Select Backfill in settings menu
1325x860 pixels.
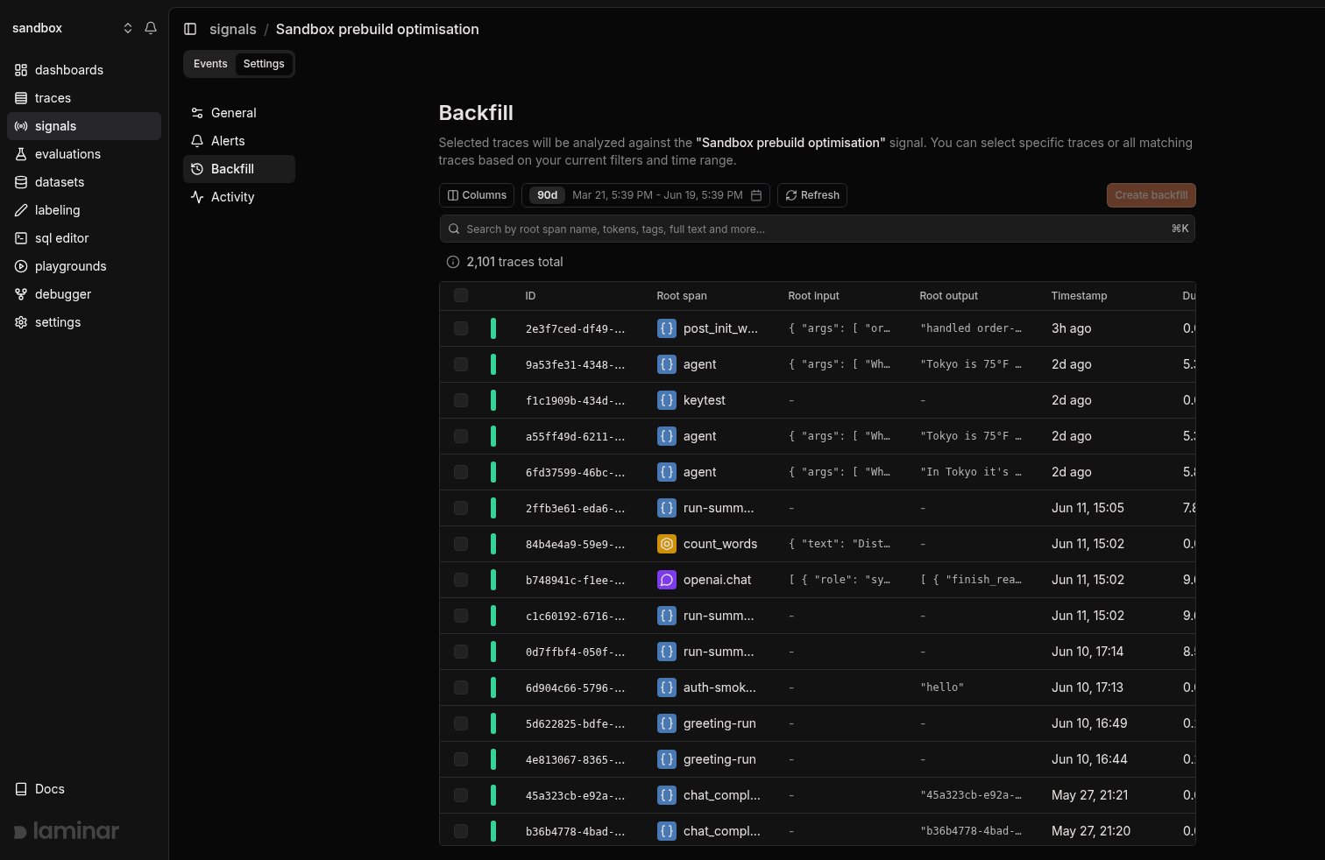tap(239, 169)
